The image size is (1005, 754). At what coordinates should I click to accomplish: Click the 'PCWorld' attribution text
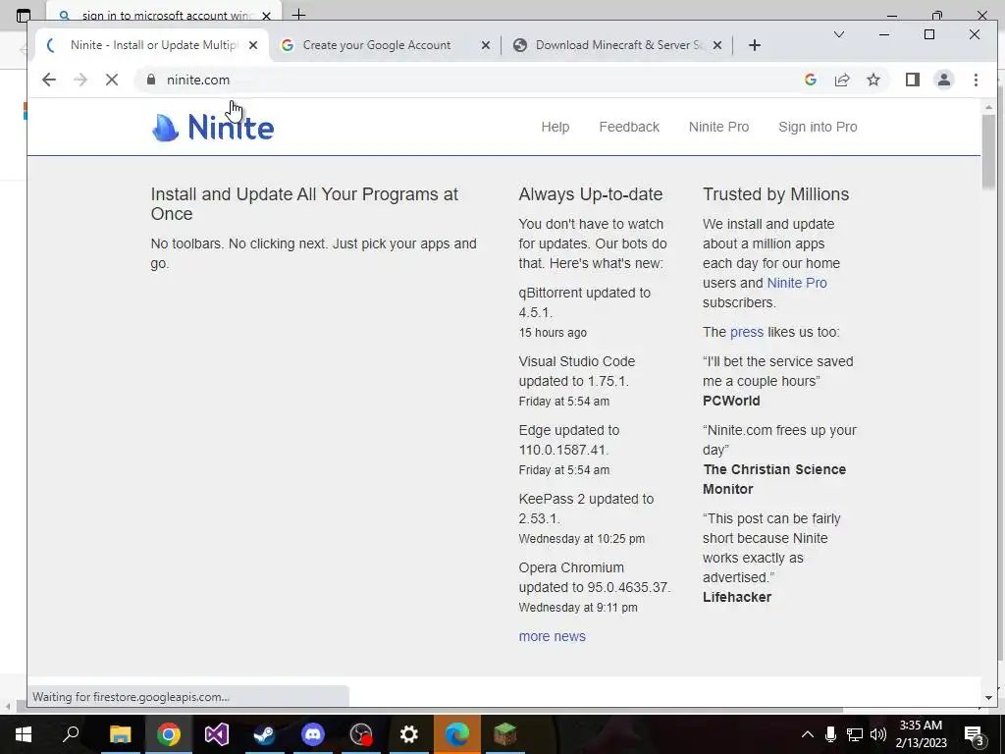tap(731, 401)
